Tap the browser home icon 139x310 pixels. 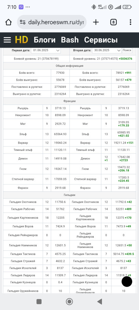pos(9,22)
